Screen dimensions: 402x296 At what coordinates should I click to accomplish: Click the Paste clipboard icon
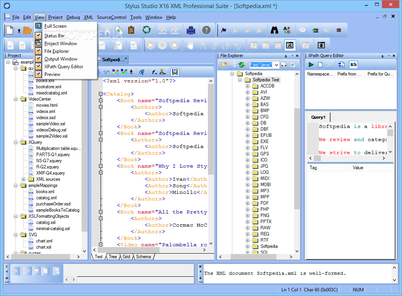tap(131, 30)
